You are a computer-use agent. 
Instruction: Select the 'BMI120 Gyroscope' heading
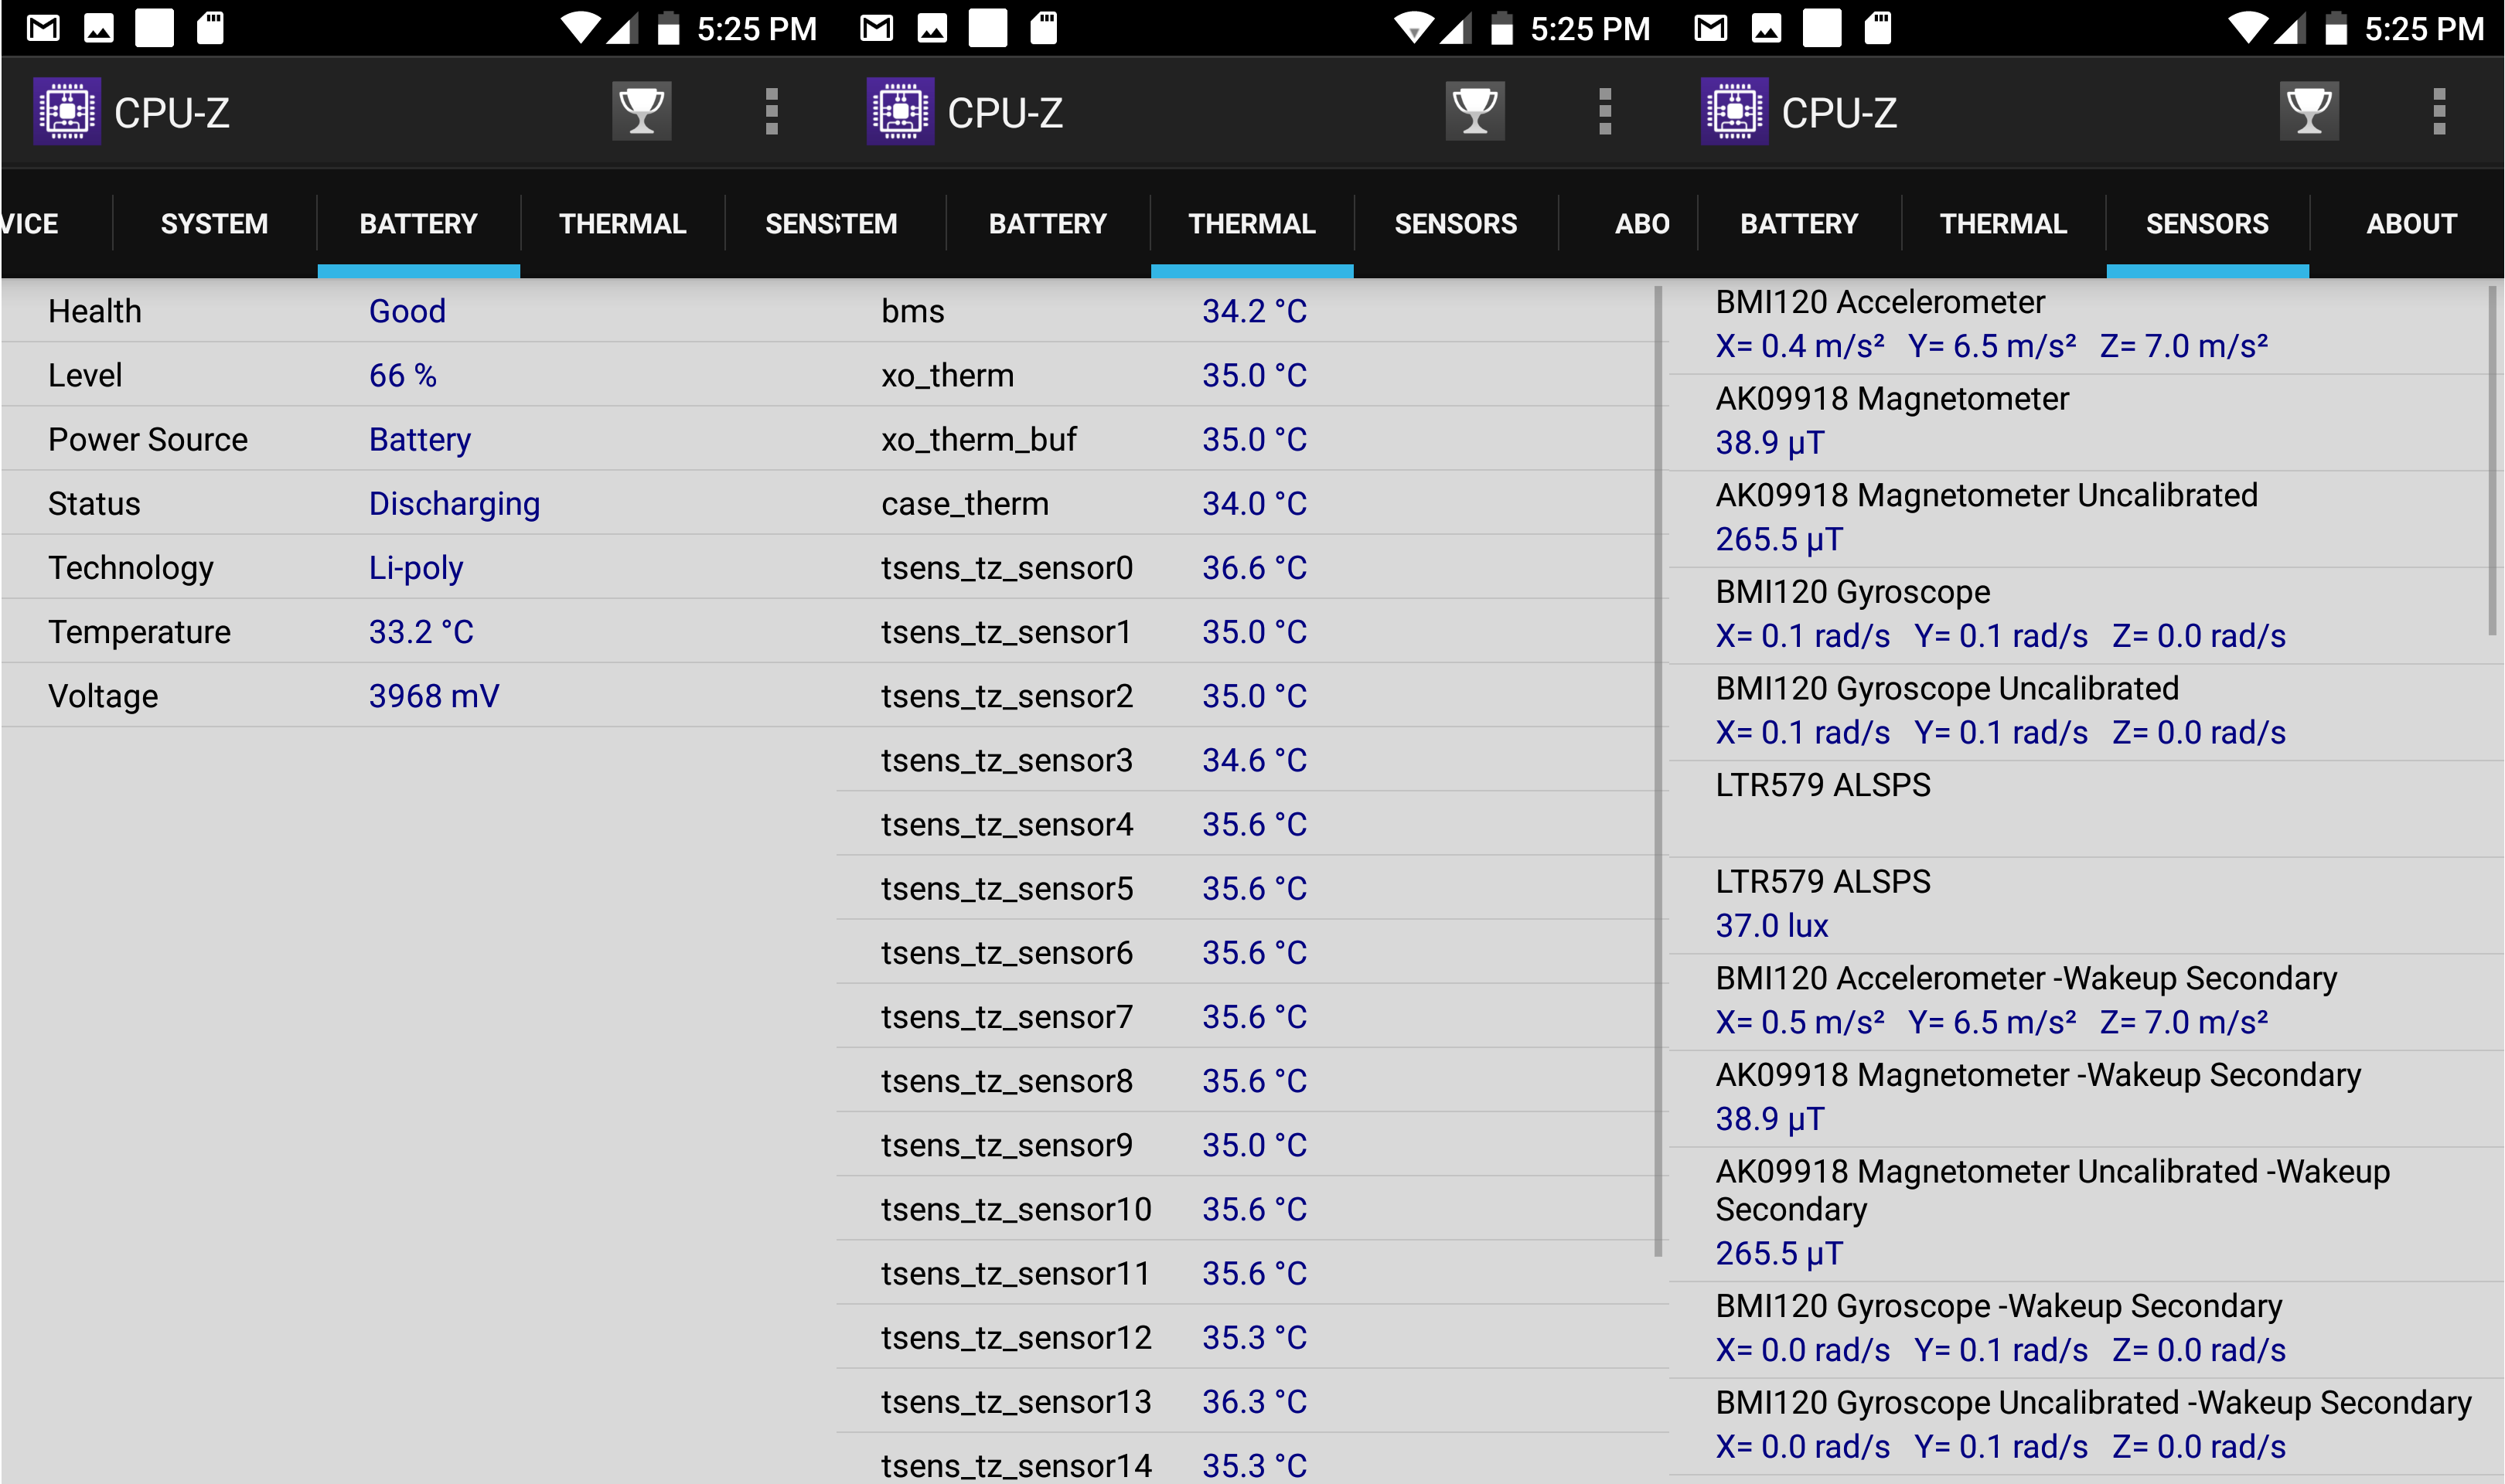point(1853,592)
